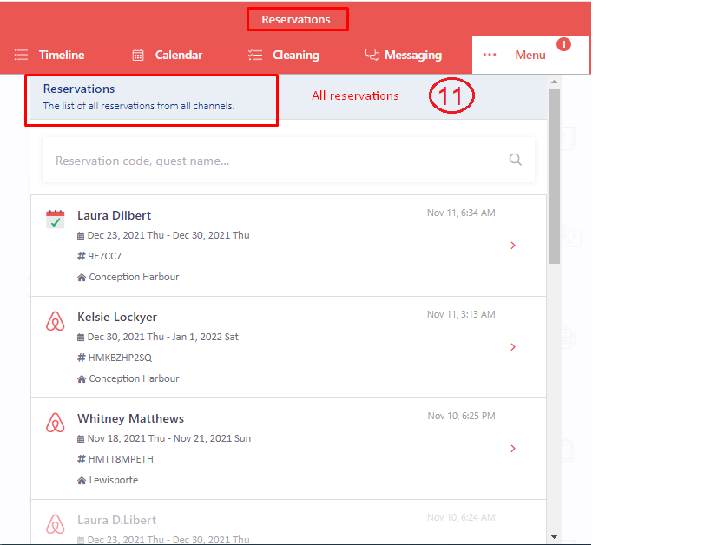Click Conception Harbour under Laura Dilbert
This screenshot has height=545, width=711.
click(x=134, y=277)
